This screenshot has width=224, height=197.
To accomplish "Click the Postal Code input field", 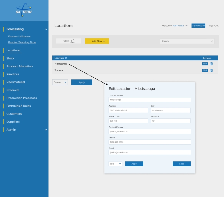I will 128,121.
